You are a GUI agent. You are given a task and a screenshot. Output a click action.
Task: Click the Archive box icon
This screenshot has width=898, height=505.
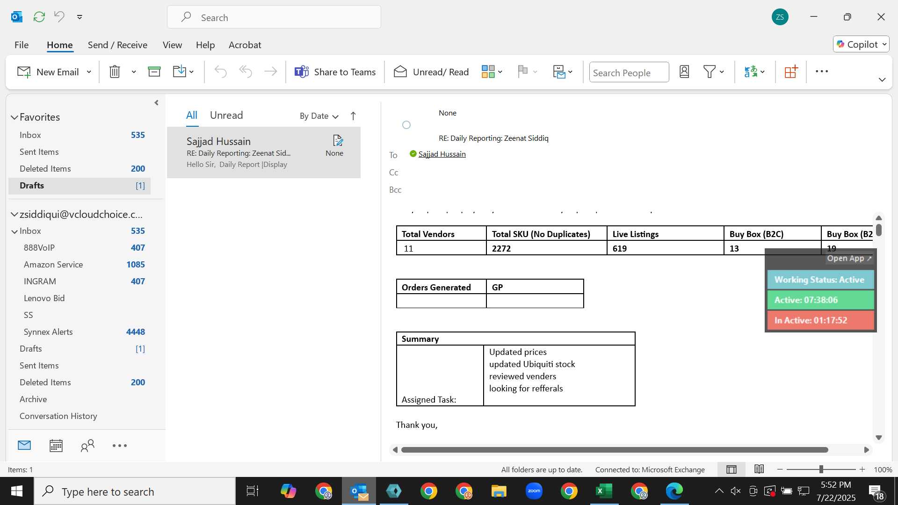[x=154, y=72]
